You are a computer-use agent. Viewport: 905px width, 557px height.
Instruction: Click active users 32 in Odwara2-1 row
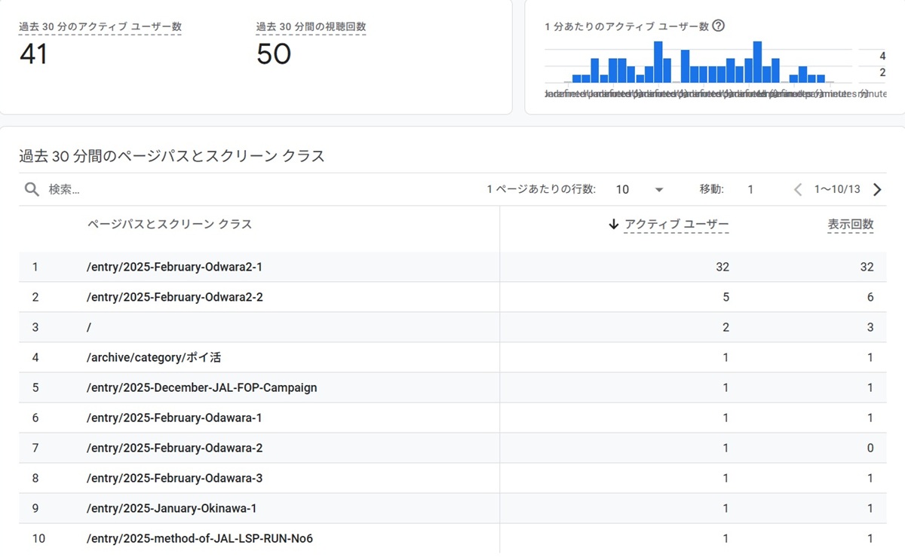coord(722,267)
